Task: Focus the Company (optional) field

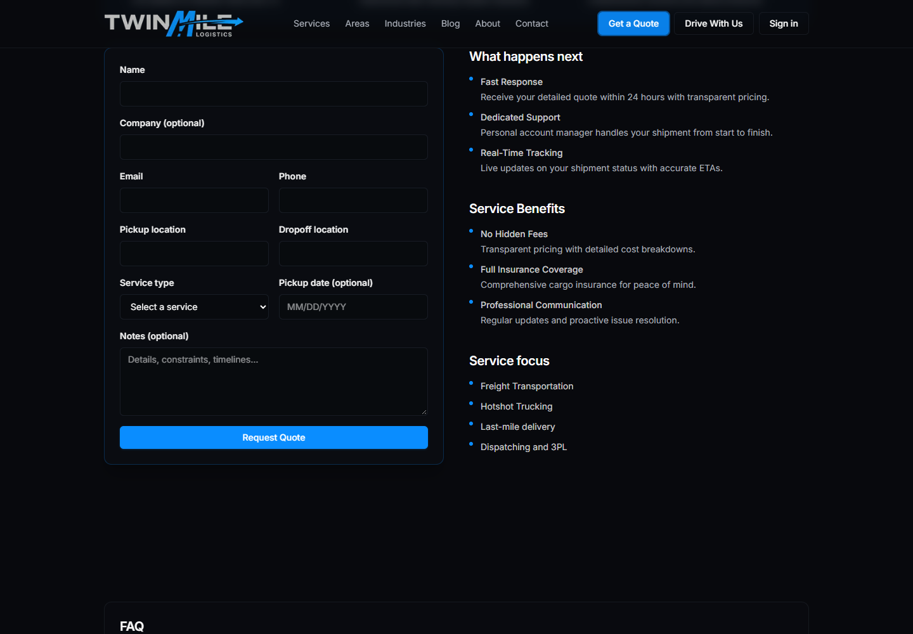Action: 274,147
